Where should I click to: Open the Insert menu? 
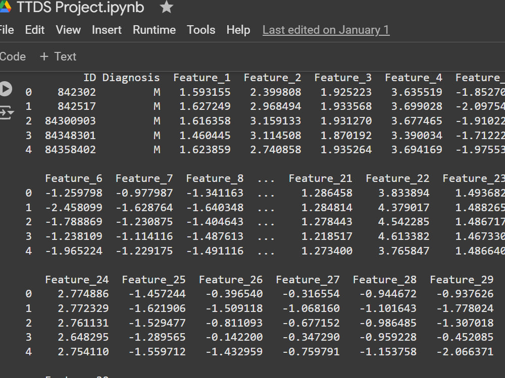coord(107,30)
